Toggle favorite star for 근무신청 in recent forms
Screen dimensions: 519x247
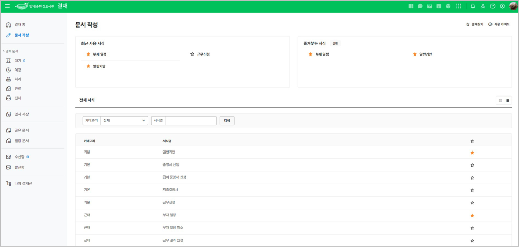coord(192,54)
